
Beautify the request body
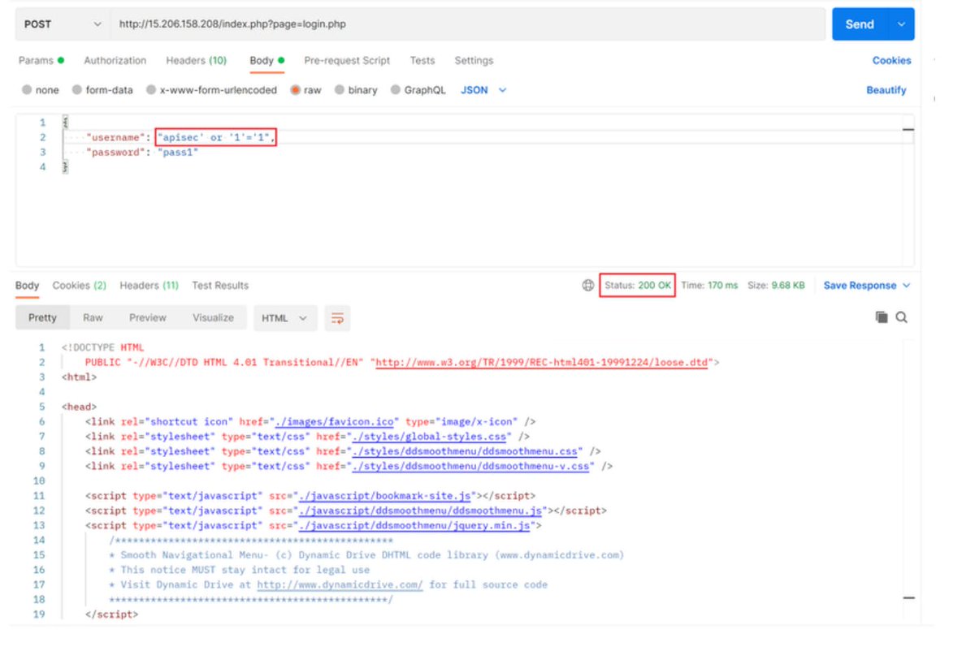click(x=886, y=90)
